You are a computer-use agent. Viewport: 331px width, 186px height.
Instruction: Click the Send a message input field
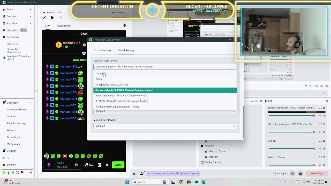(x=62, y=165)
